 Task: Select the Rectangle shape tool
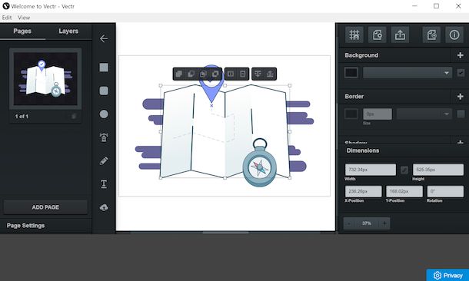104,68
